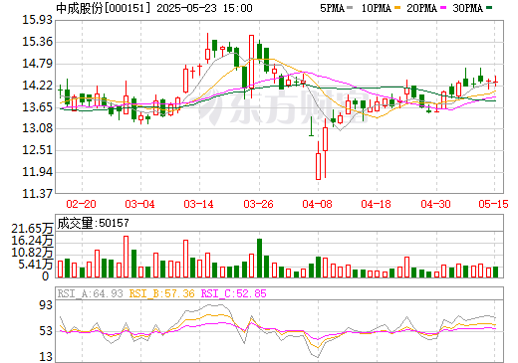Click the 04-08 date label
Viewport: 518px width, 363px height.
click(317, 204)
